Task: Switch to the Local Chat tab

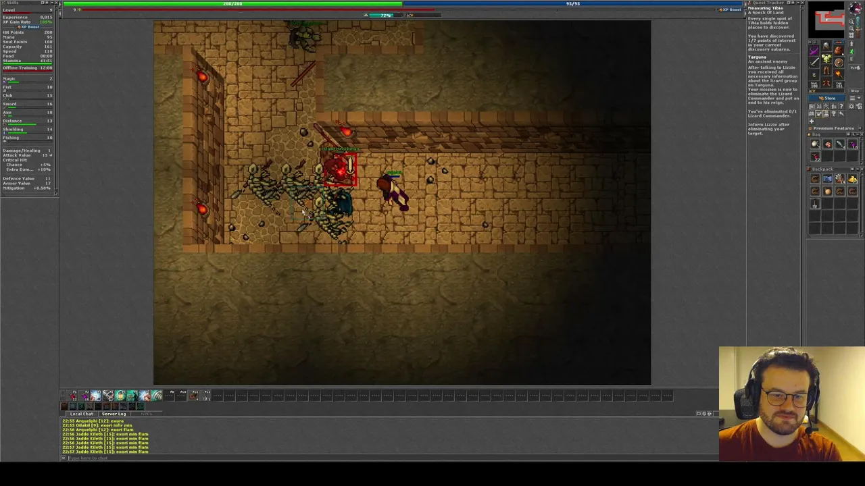Action: (81, 414)
